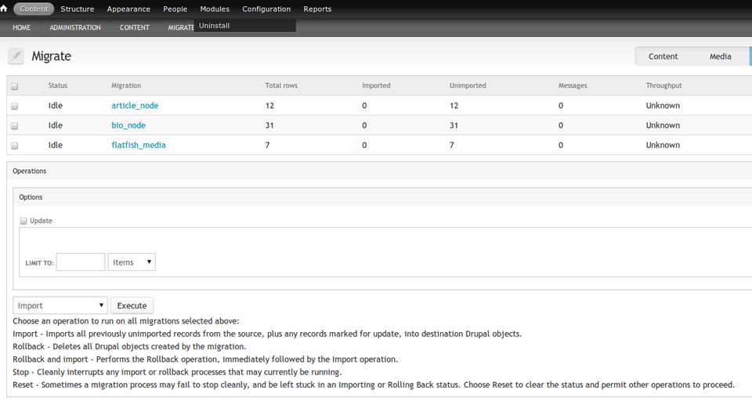Screen dimensions: 752x408
Task: Tick the flatfish_media row checkbox
Action: 14,145
